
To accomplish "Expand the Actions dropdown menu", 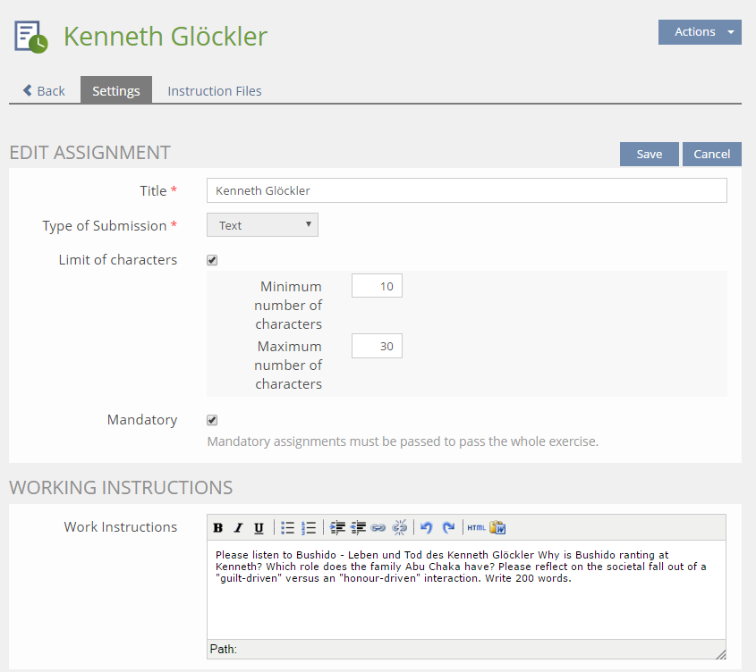I will coord(700,32).
